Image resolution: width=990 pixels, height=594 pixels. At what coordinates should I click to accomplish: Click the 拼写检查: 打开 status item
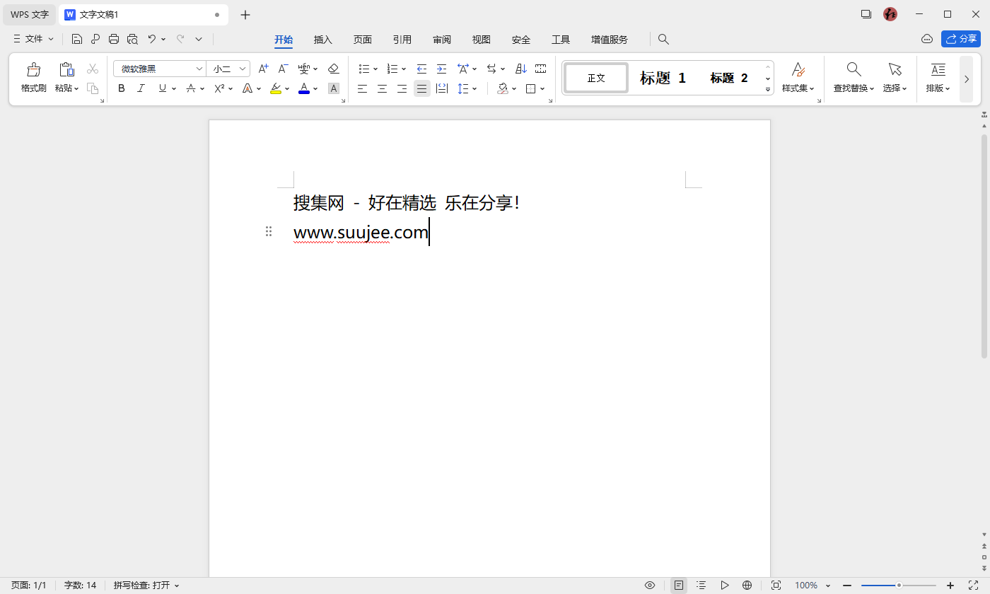tap(146, 586)
